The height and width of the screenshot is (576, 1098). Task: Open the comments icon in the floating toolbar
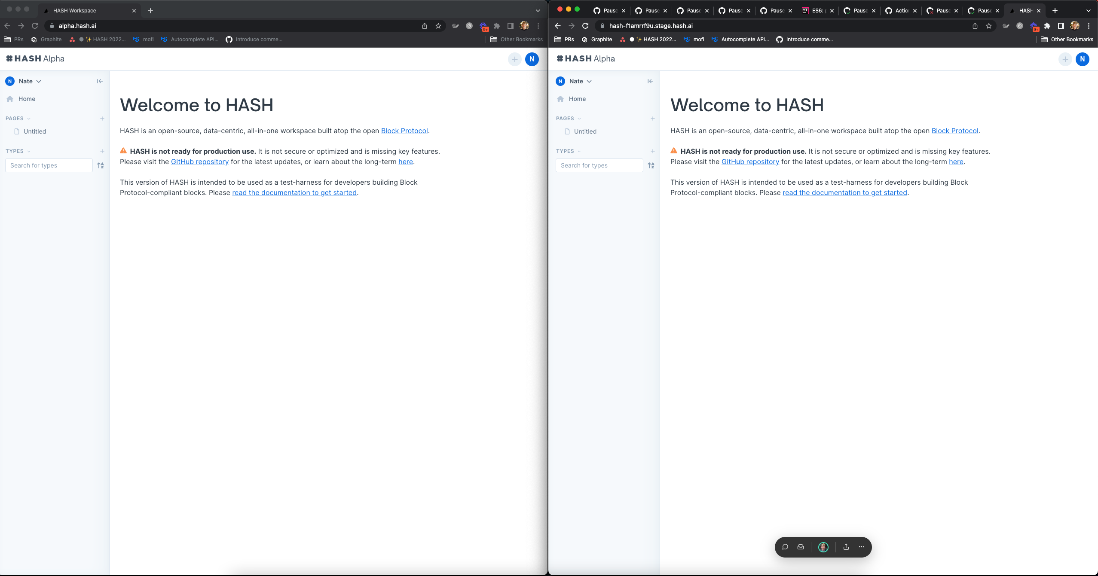tap(785, 547)
